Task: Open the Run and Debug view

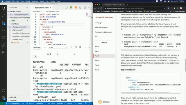Action: [x=3, y=30]
